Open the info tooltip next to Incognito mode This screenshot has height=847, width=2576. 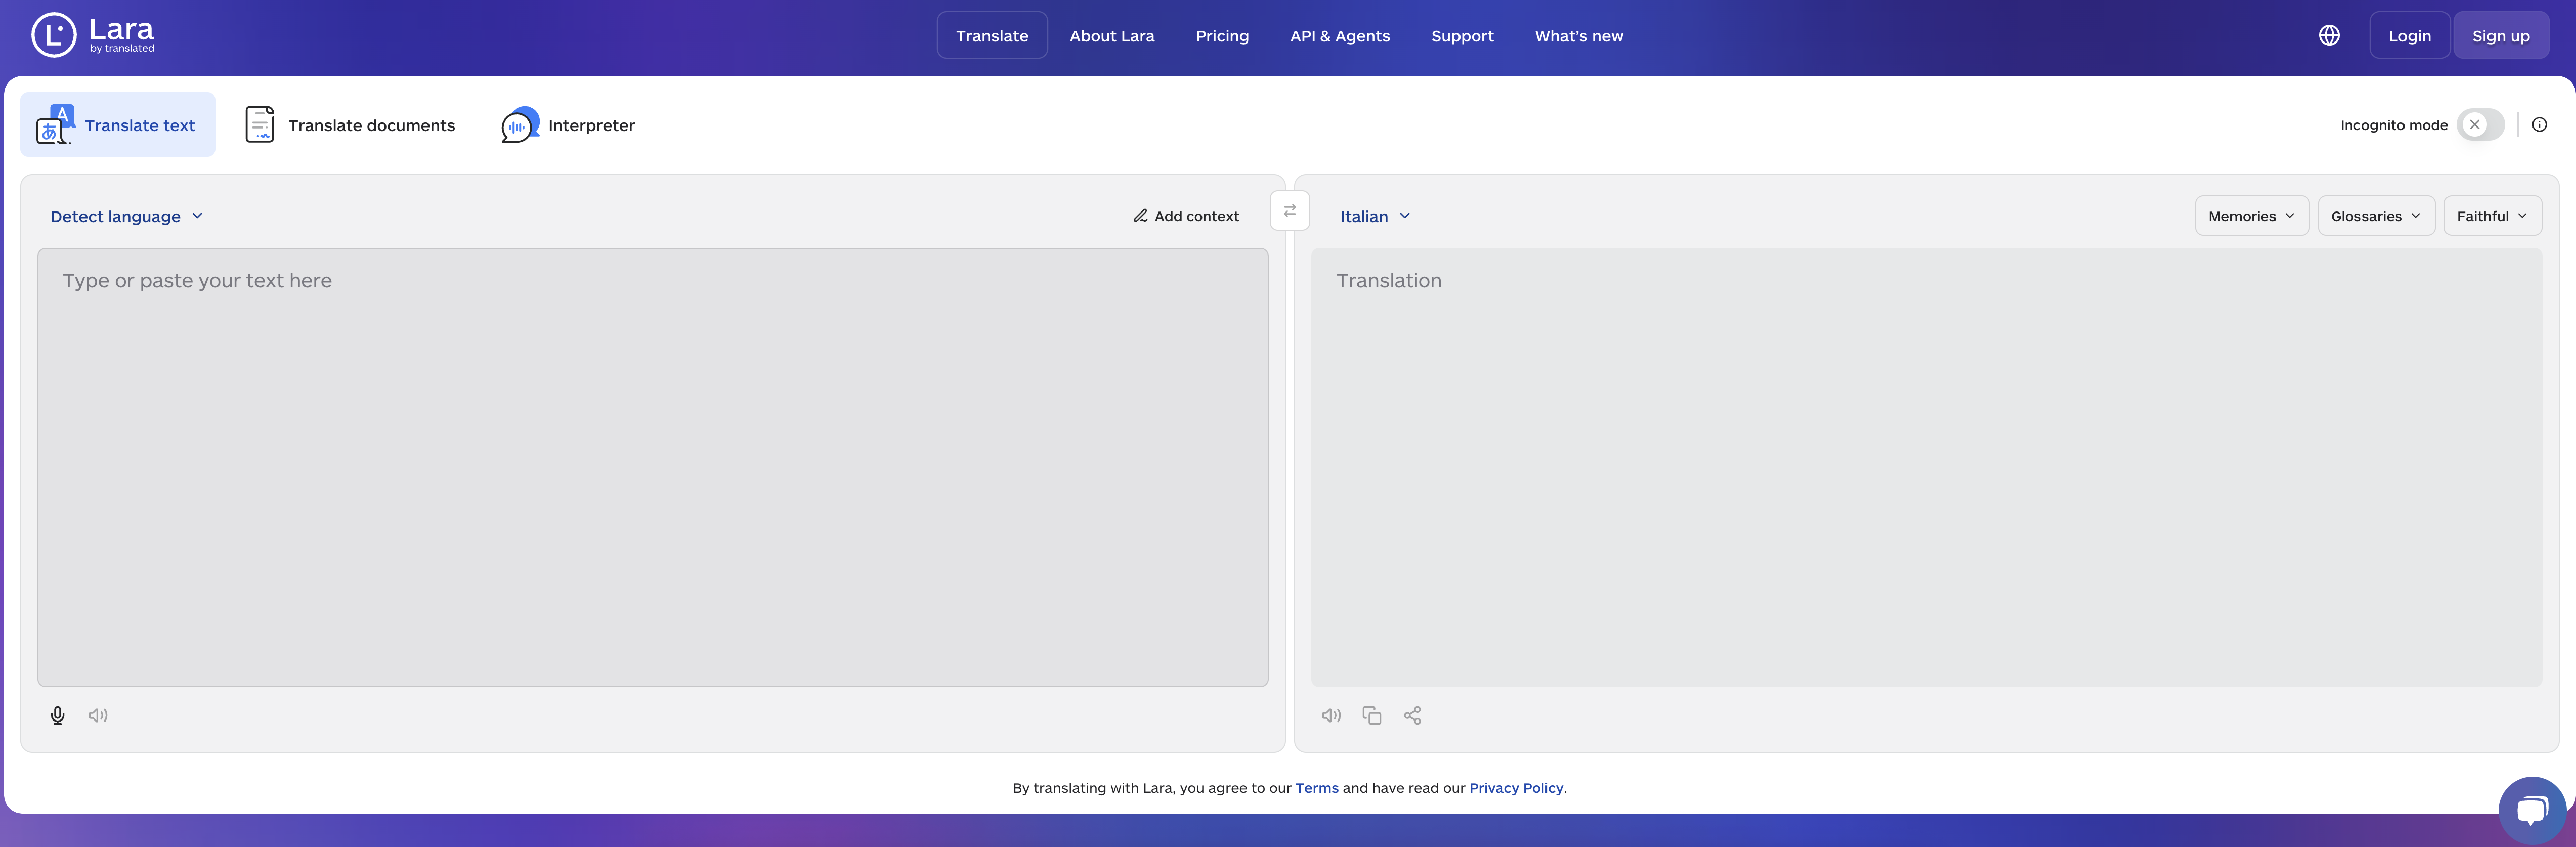tap(2541, 124)
